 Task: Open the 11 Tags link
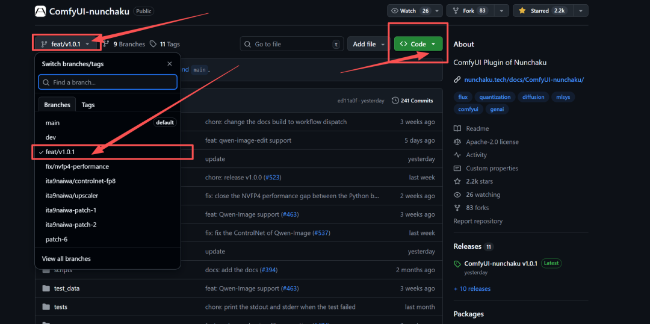164,44
